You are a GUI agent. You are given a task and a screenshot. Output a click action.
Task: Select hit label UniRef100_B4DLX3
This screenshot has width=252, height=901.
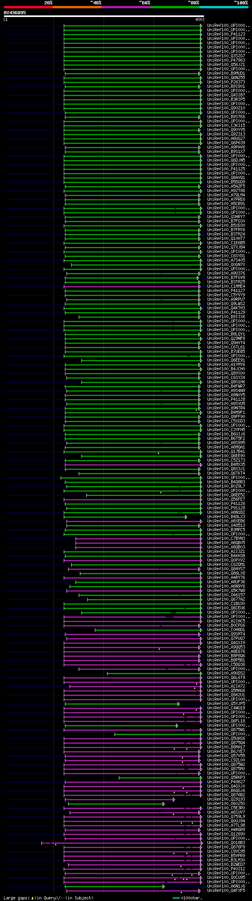[x=226, y=516]
